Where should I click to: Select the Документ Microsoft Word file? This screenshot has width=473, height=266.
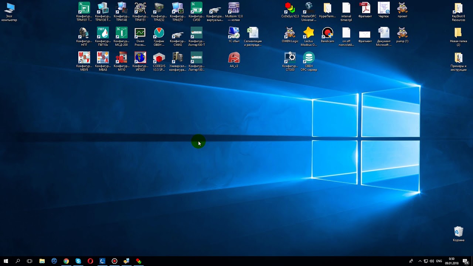(x=384, y=37)
